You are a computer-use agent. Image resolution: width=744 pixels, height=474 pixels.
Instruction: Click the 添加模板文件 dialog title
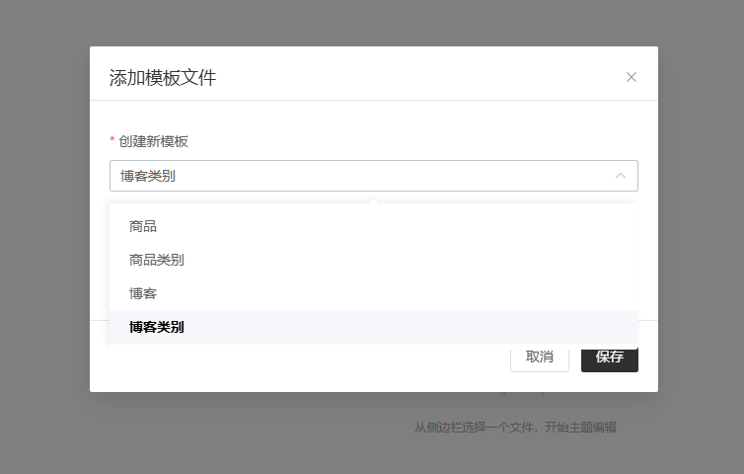pos(163,78)
